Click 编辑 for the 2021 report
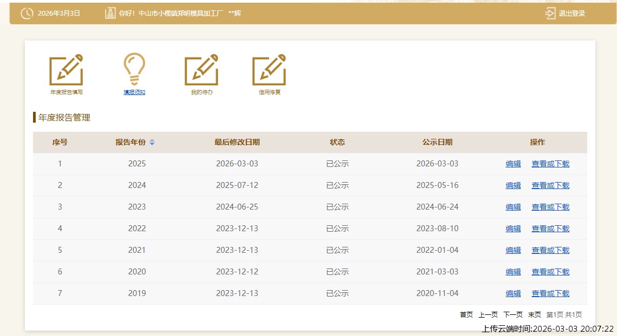This screenshot has height=336, width=617. (513, 250)
